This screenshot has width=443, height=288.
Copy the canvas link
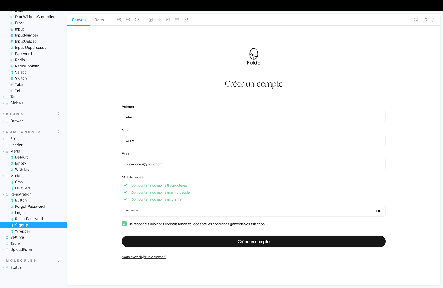point(433,20)
